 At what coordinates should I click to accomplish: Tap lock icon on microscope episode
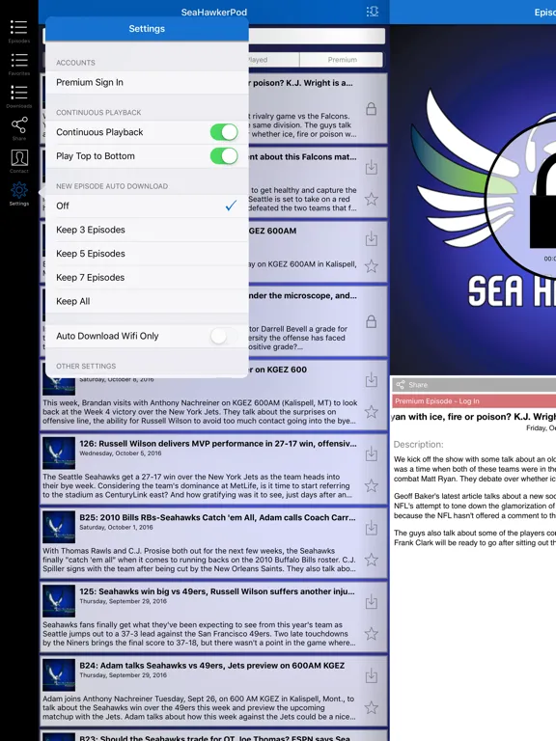[x=371, y=321]
